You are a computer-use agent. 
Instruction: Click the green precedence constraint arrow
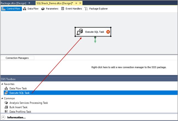95,40
